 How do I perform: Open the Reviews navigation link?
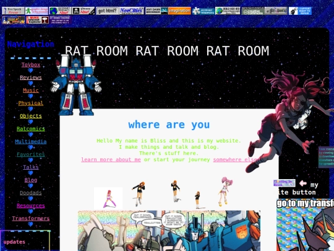pos(31,77)
